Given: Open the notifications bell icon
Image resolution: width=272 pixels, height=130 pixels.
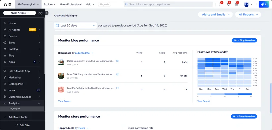Looking at the screenshot, I should 228,4.
